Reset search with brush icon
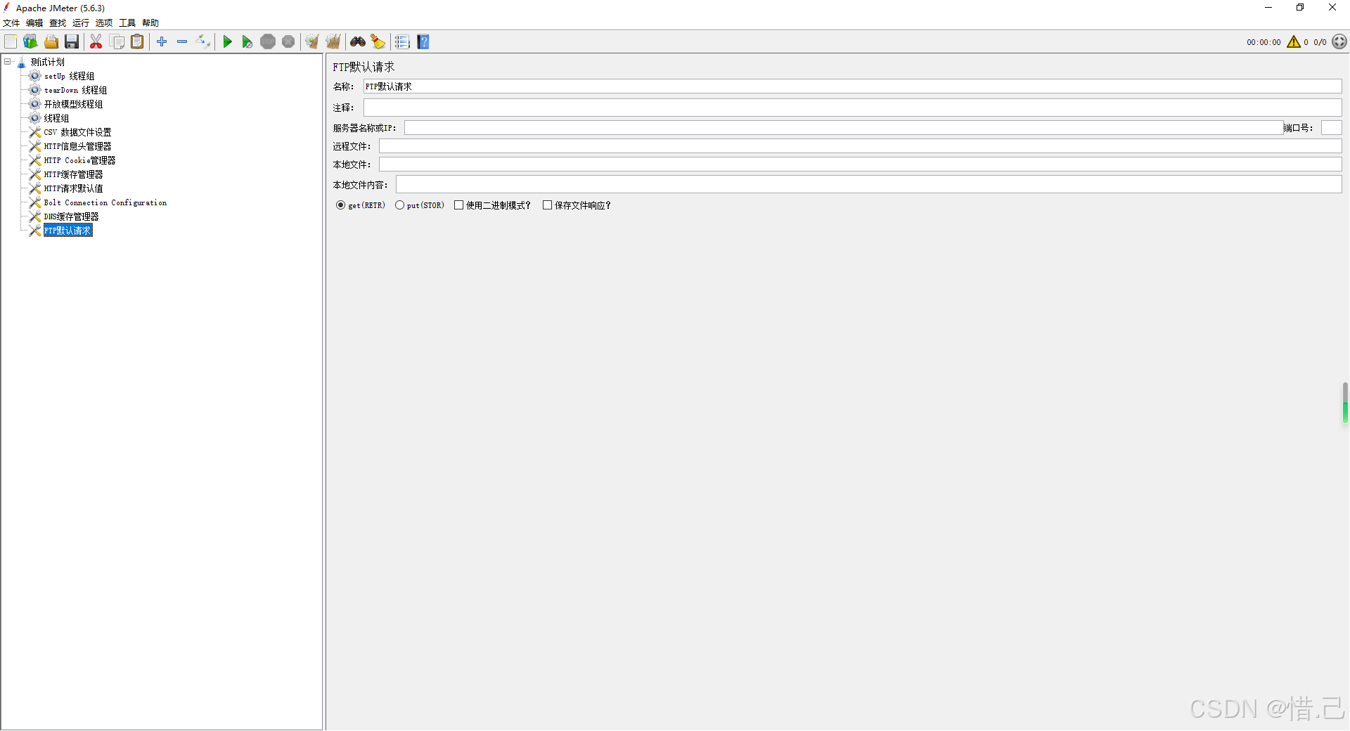Image resolution: width=1350 pixels, height=731 pixels. (x=378, y=42)
